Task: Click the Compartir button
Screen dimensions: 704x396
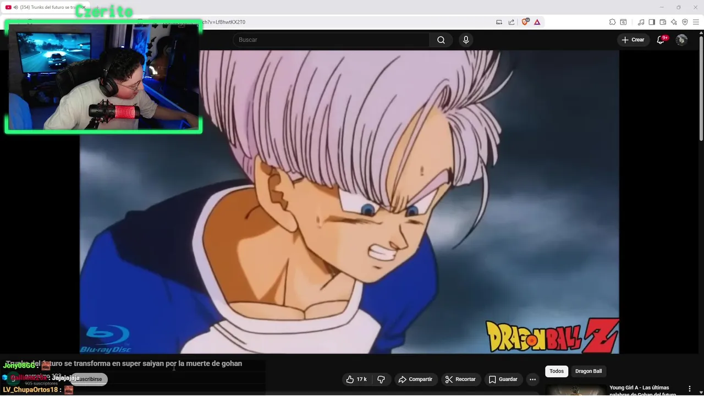Action: point(415,380)
